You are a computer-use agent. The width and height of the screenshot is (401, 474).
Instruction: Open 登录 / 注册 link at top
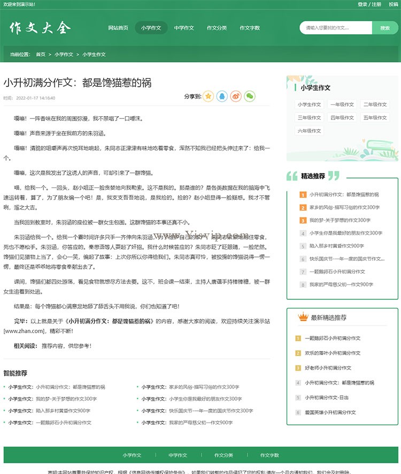369,4
